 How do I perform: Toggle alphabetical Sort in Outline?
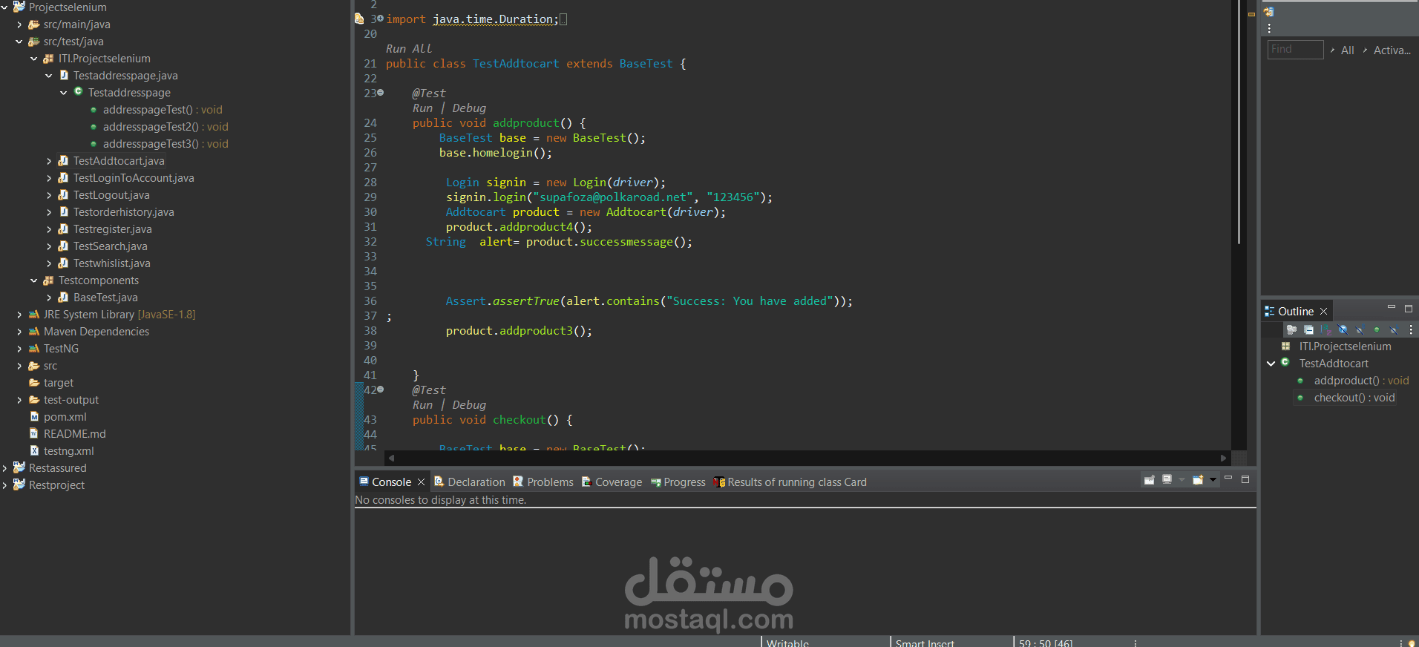(1325, 329)
